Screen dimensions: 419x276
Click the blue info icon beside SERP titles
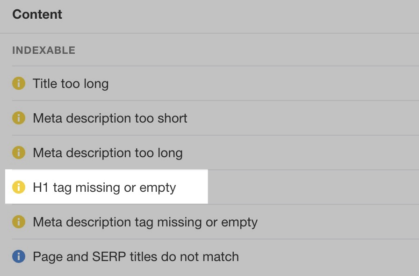[19, 256]
